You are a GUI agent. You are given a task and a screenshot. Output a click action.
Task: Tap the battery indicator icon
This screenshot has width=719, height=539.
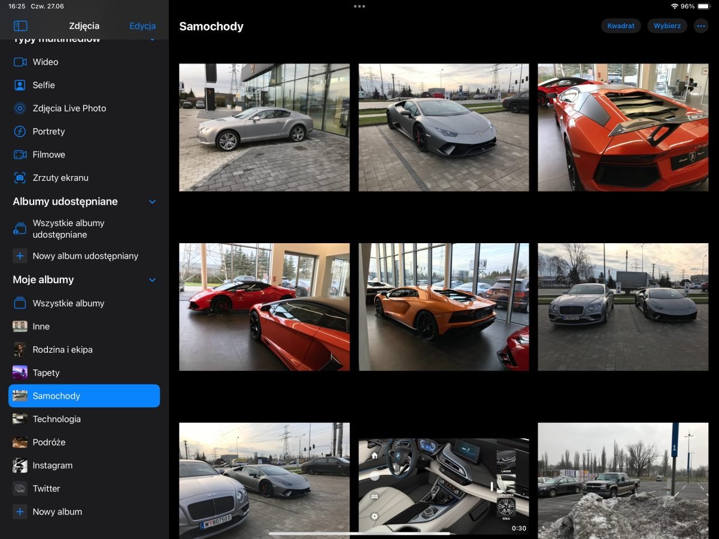click(x=704, y=6)
